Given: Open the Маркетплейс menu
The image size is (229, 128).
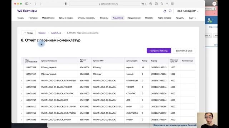Looking at the screenshot, I should [48, 18].
